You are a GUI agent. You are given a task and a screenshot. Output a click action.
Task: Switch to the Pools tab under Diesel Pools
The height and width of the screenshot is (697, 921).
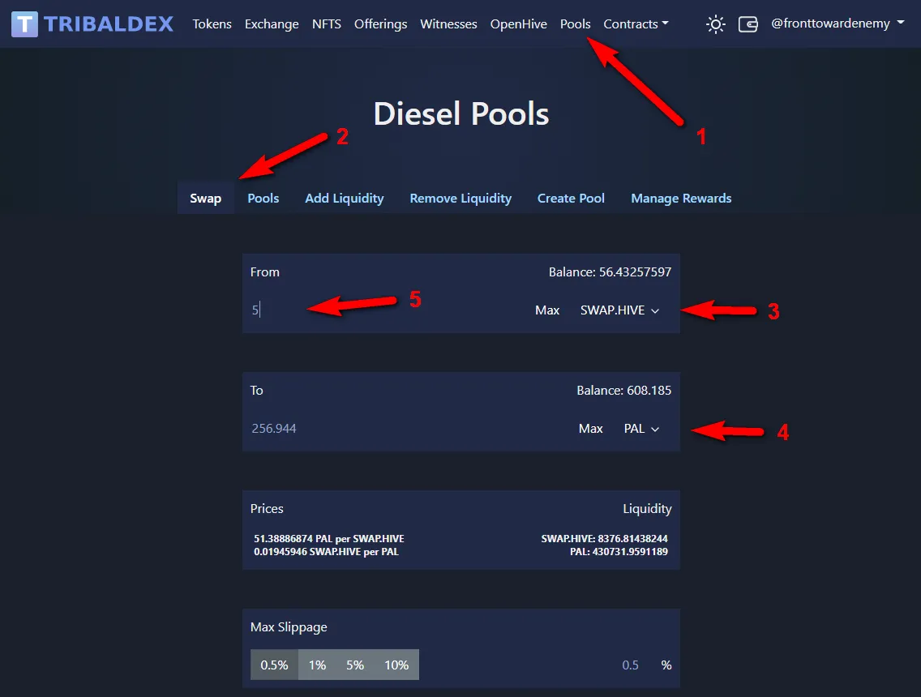[x=263, y=199]
